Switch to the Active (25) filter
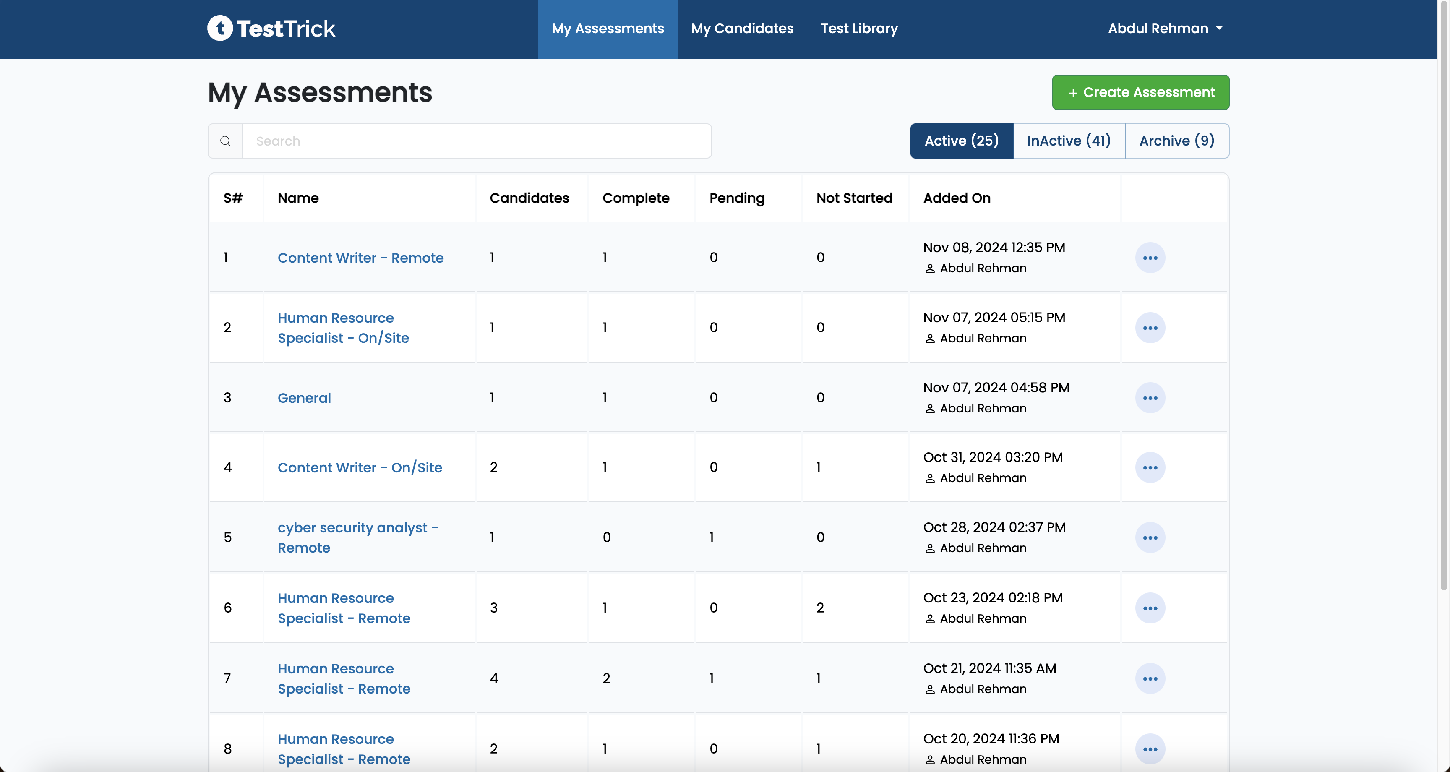The image size is (1450, 772). point(961,141)
